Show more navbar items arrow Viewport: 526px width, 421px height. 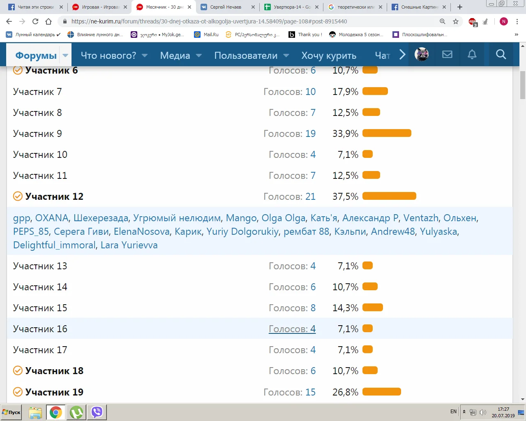[402, 54]
